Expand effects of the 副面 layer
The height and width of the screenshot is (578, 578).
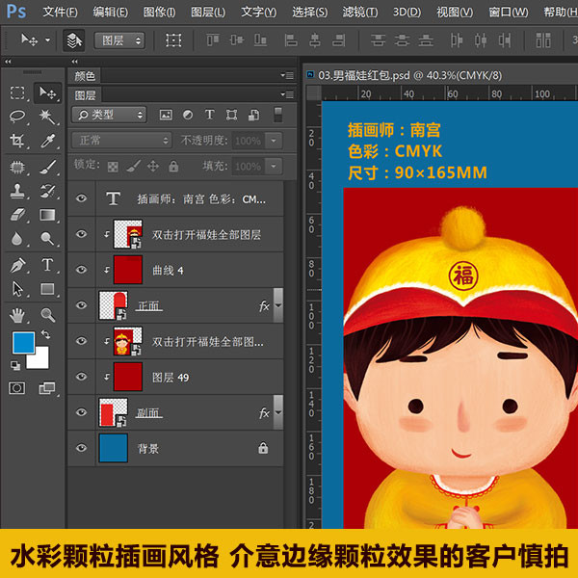(278, 412)
